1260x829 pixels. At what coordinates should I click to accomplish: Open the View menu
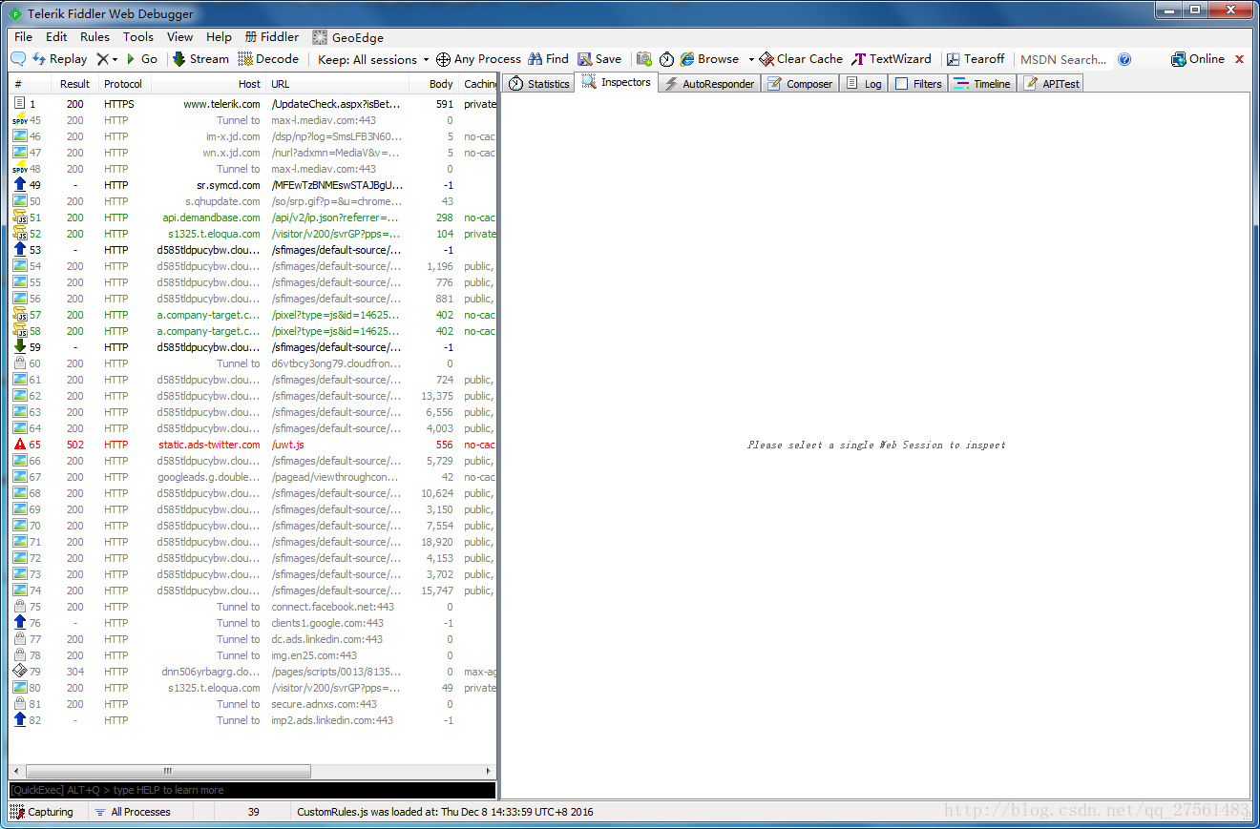(179, 37)
